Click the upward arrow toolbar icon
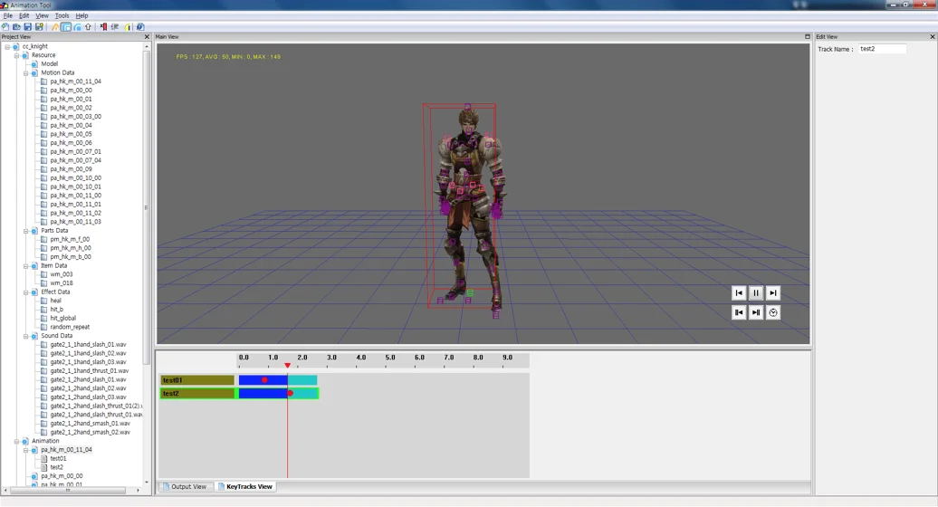 pyautogui.click(x=89, y=27)
